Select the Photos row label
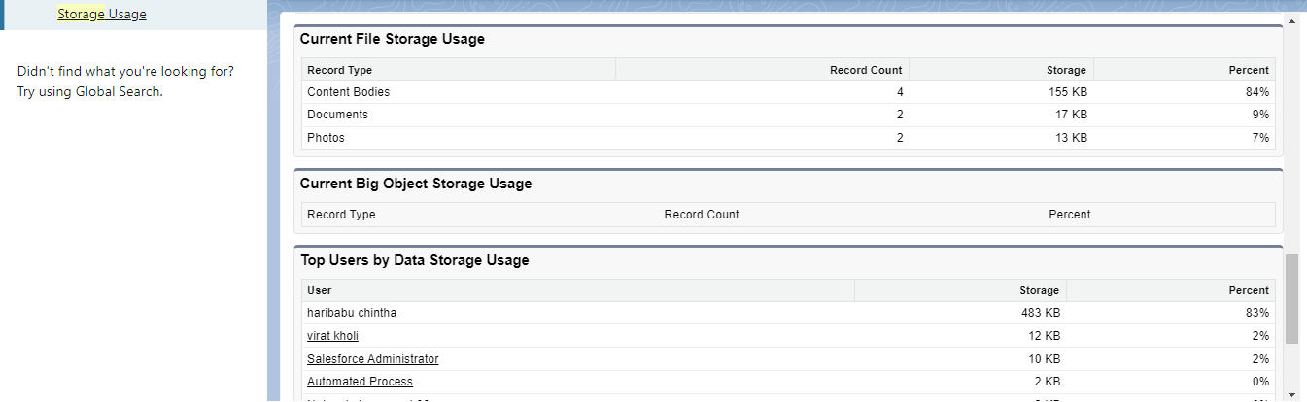The width and height of the screenshot is (1307, 402). coord(326,138)
